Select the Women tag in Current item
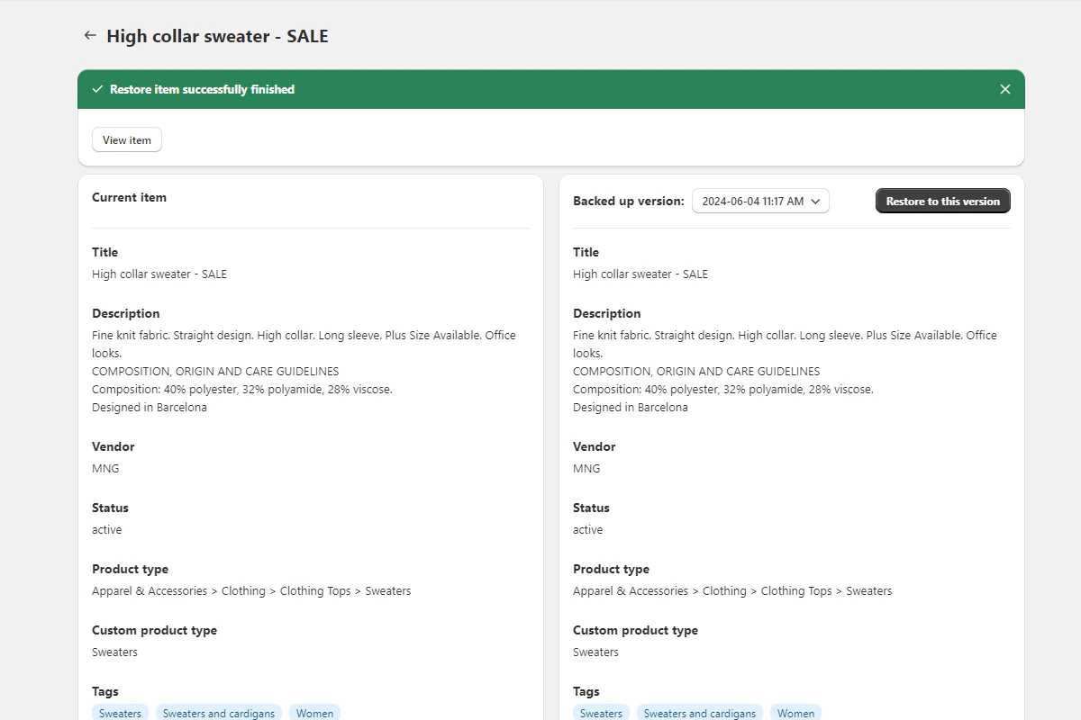 (314, 713)
